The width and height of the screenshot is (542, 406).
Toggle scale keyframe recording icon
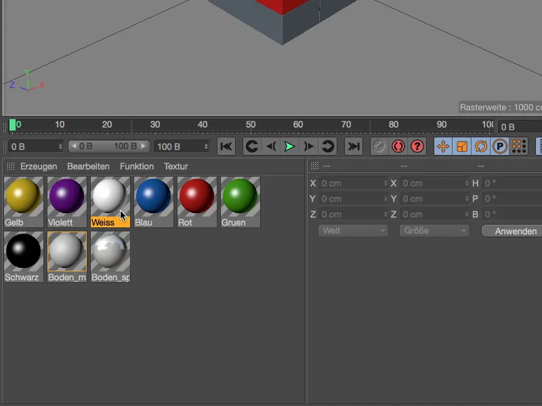pos(462,146)
